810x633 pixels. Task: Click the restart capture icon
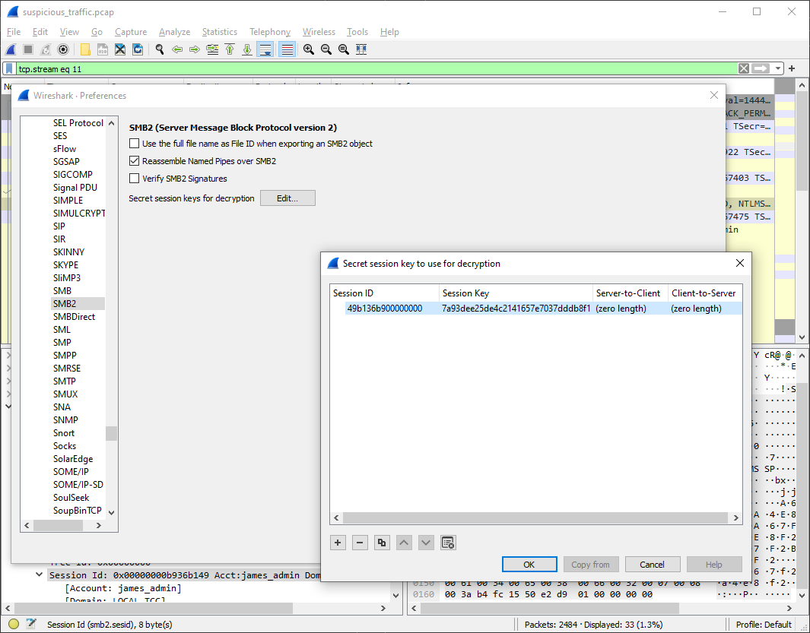pos(46,49)
